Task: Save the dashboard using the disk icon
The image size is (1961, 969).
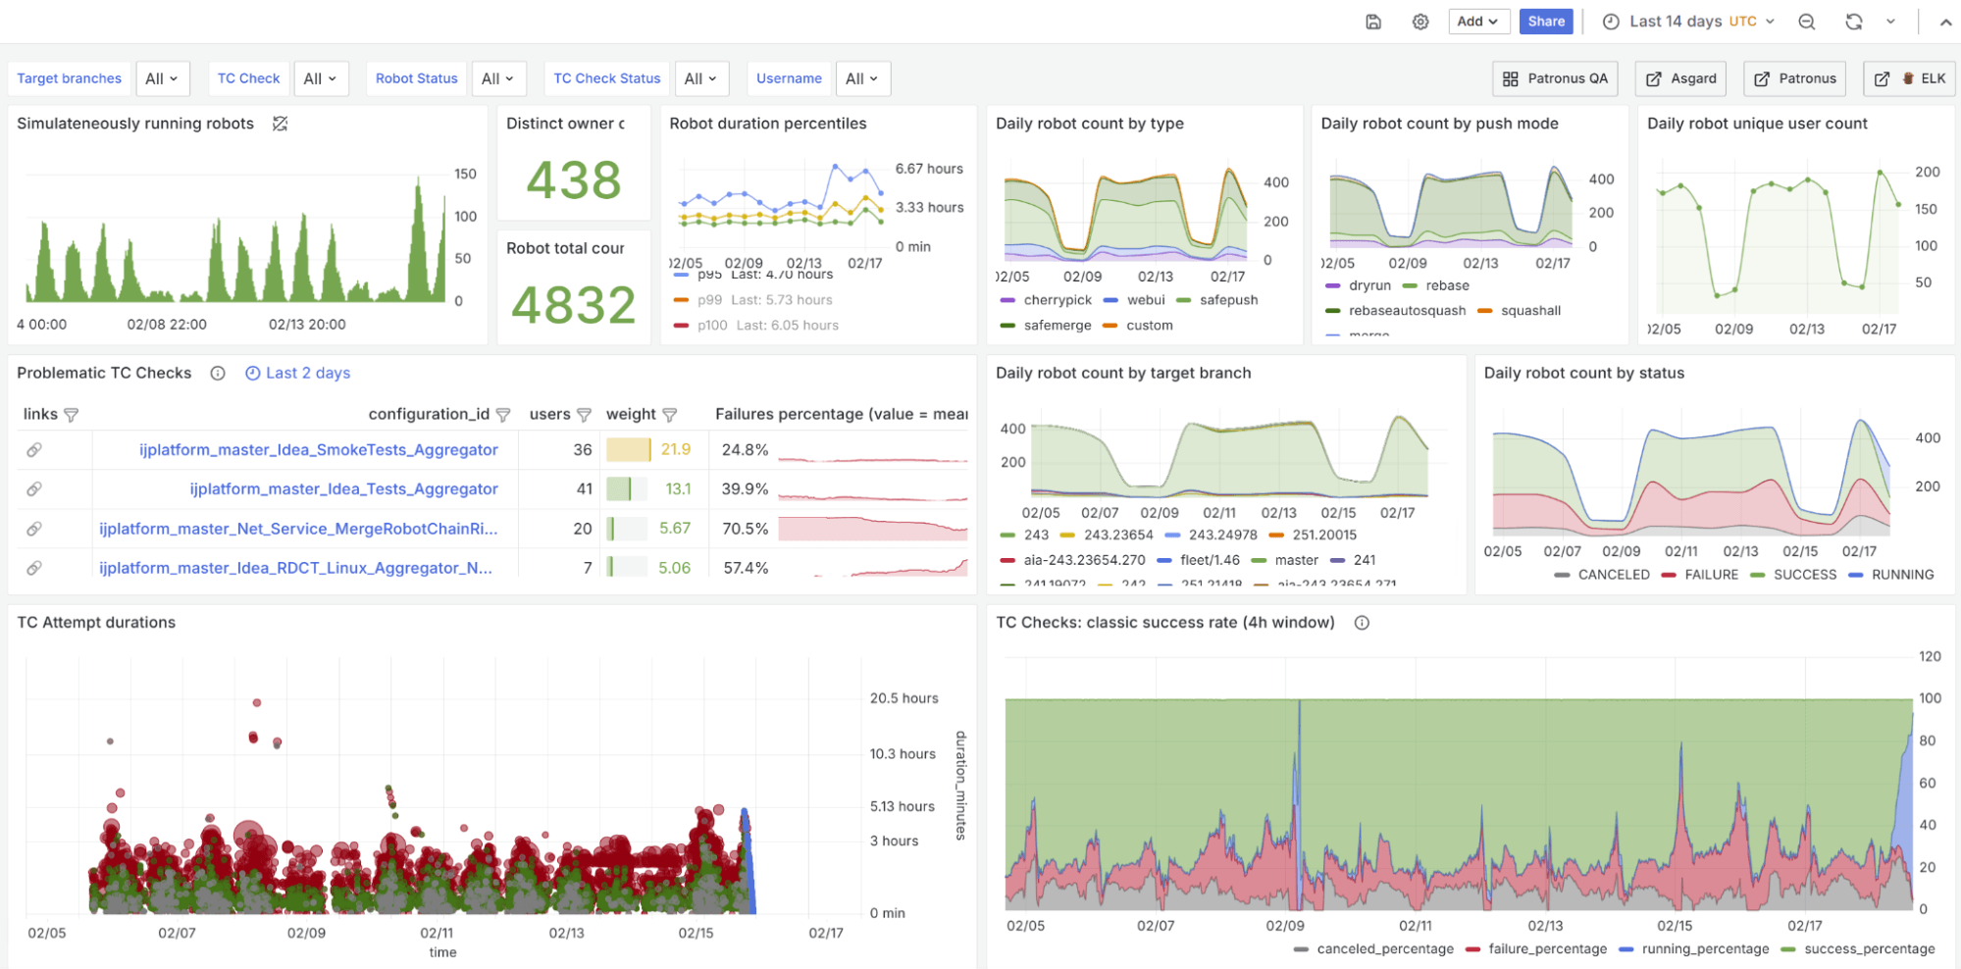Action: tap(1372, 21)
